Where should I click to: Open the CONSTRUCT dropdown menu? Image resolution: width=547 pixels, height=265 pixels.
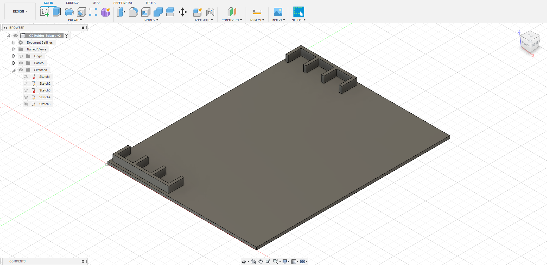point(232,20)
